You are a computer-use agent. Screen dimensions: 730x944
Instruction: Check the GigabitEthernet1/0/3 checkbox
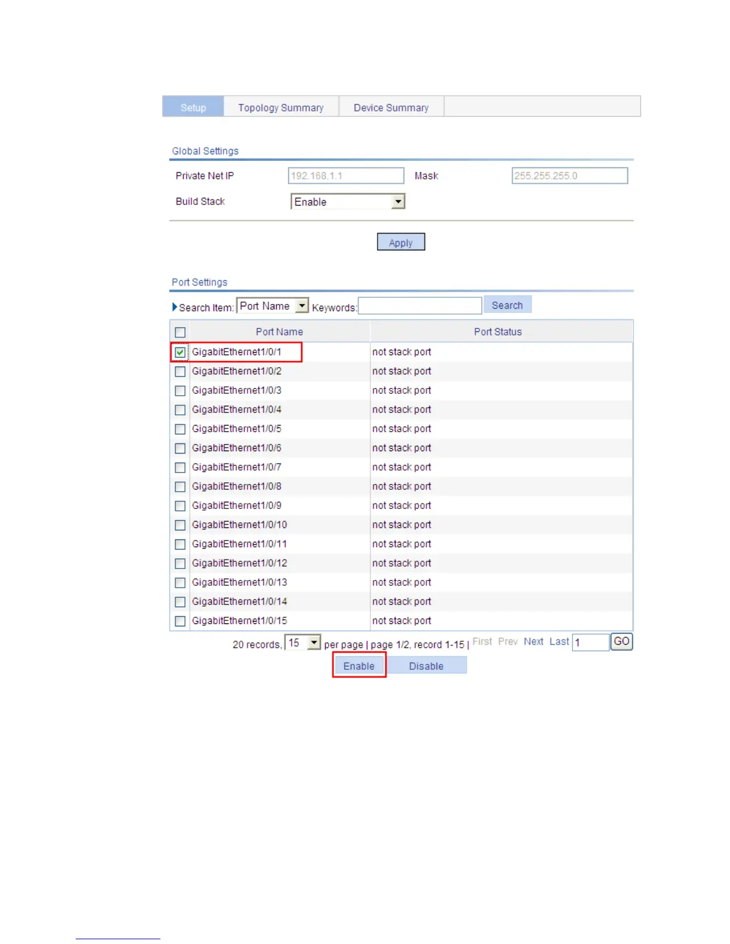coord(180,390)
